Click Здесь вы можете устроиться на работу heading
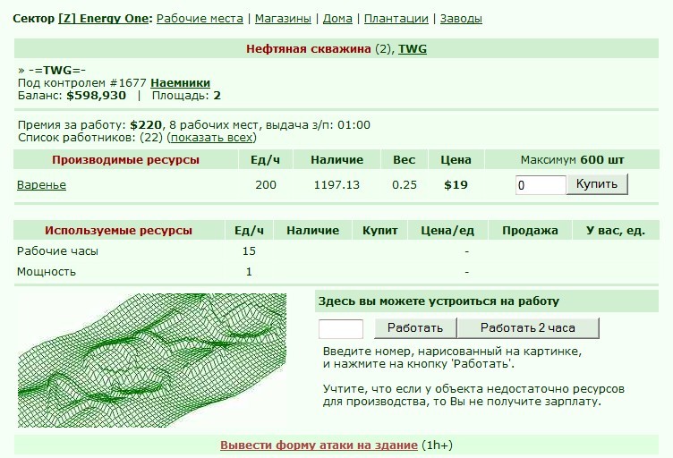This screenshot has height=458, width=673. click(x=439, y=301)
